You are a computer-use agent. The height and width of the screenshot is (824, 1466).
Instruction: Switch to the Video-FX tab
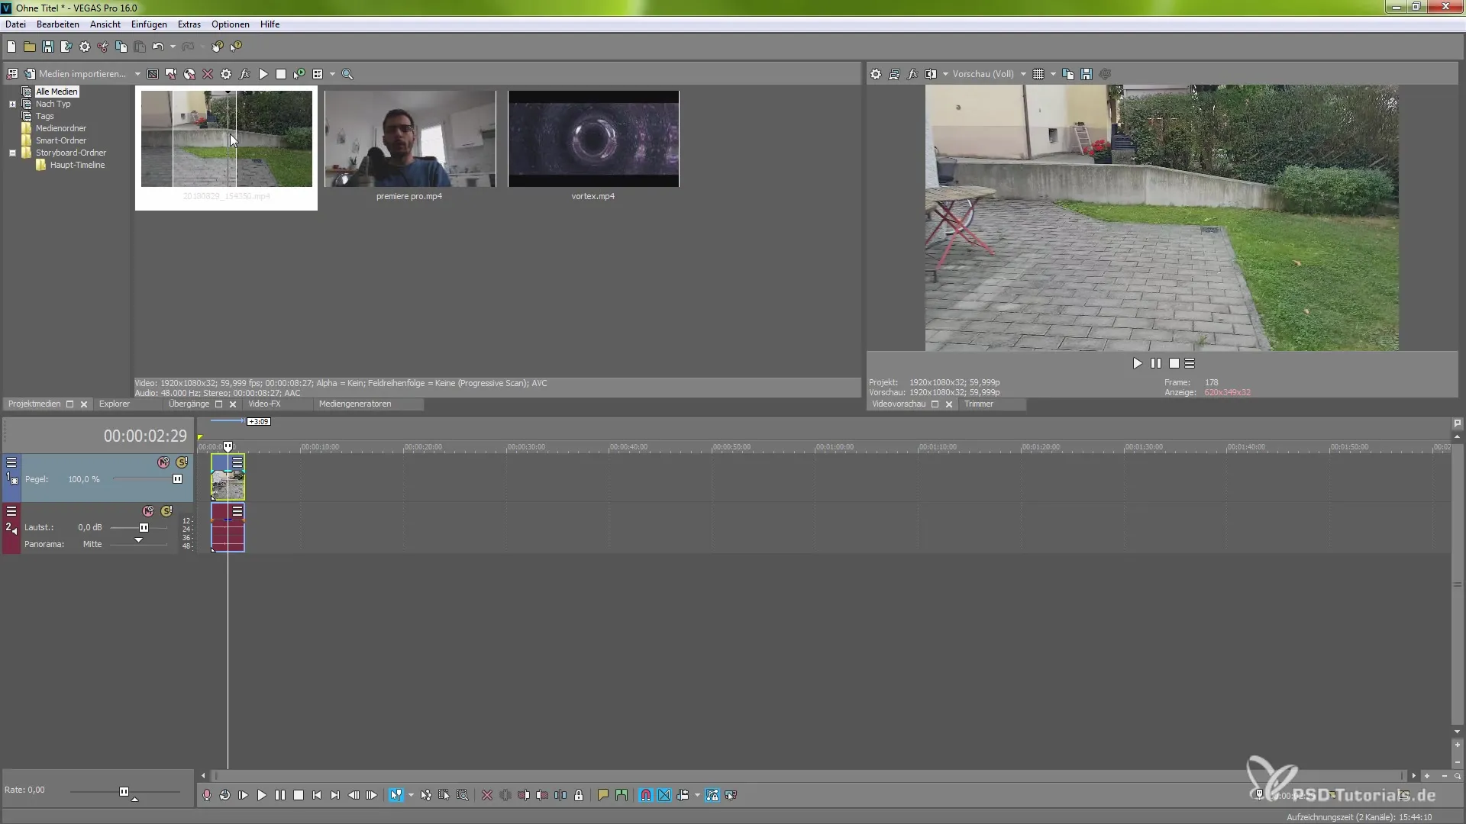(x=264, y=404)
